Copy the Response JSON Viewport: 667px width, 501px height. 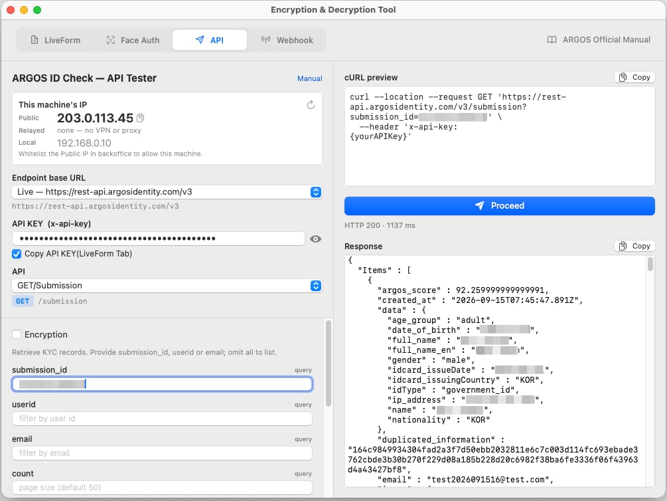pyautogui.click(x=634, y=246)
